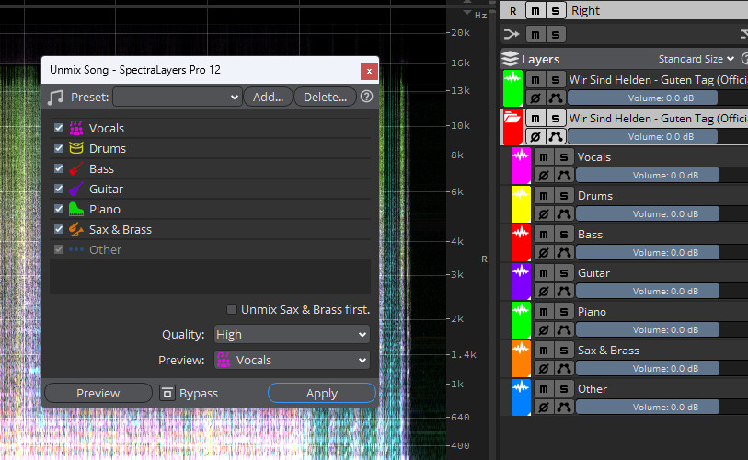
Task: Select the orange Sax & Brass layer swatch
Action: pos(521,359)
